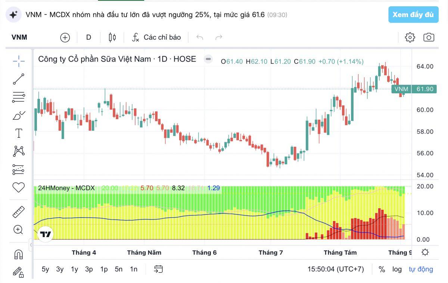Activate the zoom in tool
Screen dimensions: 448x283
pyautogui.click(x=19, y=230)
